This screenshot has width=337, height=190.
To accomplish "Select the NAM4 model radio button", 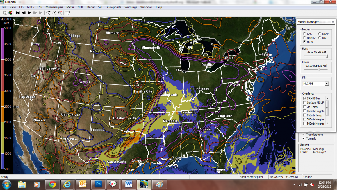I will click(x=320, y=34).
